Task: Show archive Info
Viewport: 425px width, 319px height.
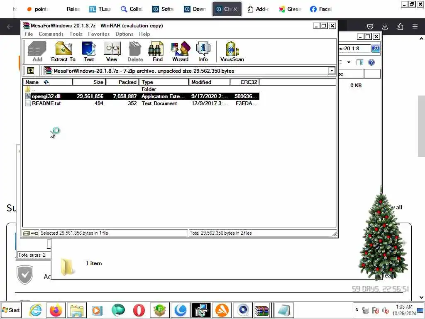Action: pyautogui.click(x=203, y=52)
